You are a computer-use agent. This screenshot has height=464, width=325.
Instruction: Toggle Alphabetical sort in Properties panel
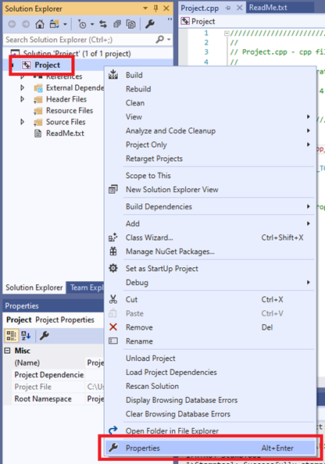coord(26,336)
